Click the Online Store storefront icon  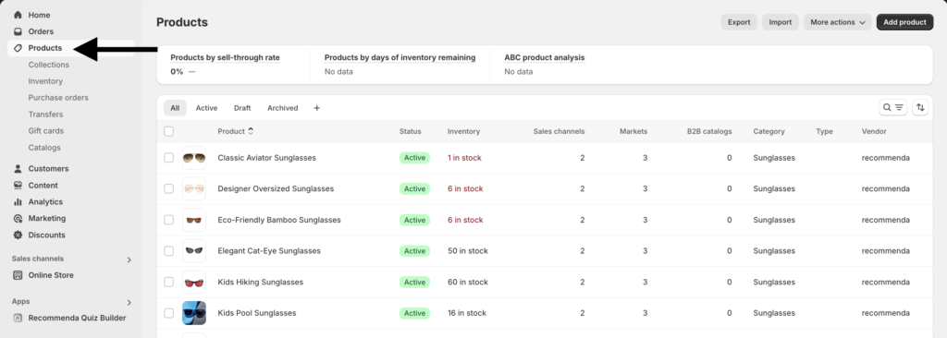(18, 275)
